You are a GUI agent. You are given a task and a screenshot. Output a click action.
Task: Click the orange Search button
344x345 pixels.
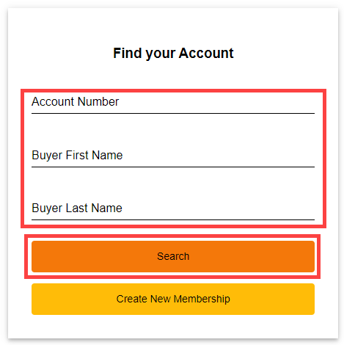[173, 256]
